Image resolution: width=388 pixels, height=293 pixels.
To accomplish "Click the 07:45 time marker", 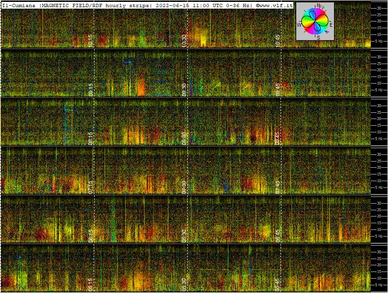I will pos(278,187).
